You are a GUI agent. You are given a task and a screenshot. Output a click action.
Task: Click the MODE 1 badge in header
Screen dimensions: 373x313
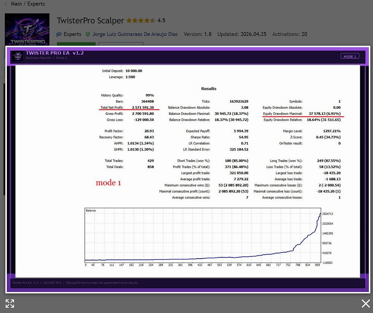click(350, 56)
